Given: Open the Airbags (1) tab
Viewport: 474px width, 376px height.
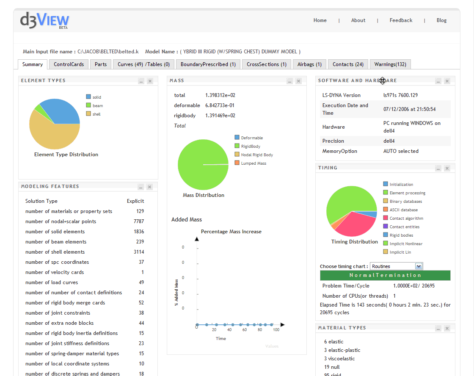Looking at the screenshot, I should pyautogui.click(x=309, y=64).
